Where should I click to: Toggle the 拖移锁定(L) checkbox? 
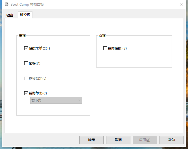[x=26, y=79]
